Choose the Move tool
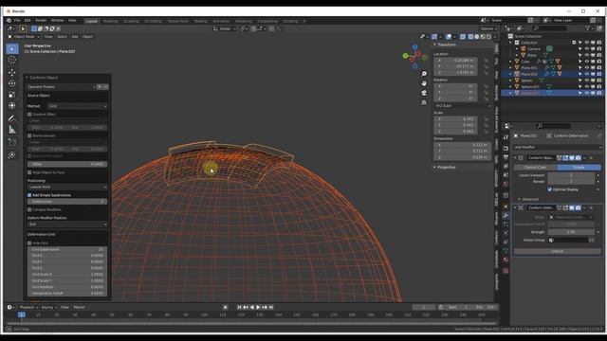Image resolution: width=607 pixels, height=341 pixels. [12, 72]
